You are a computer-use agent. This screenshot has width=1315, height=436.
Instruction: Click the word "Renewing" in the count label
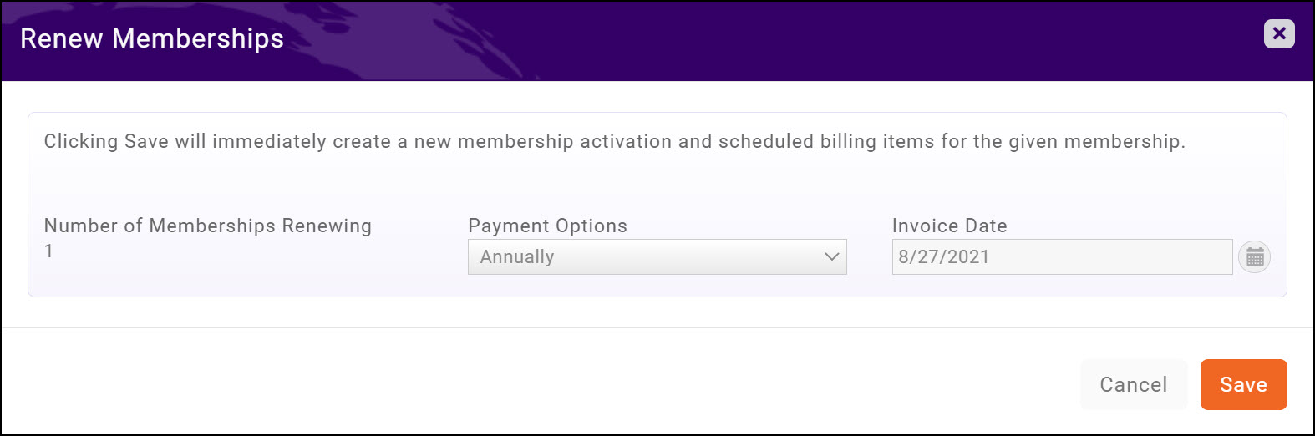coord(327,226)
